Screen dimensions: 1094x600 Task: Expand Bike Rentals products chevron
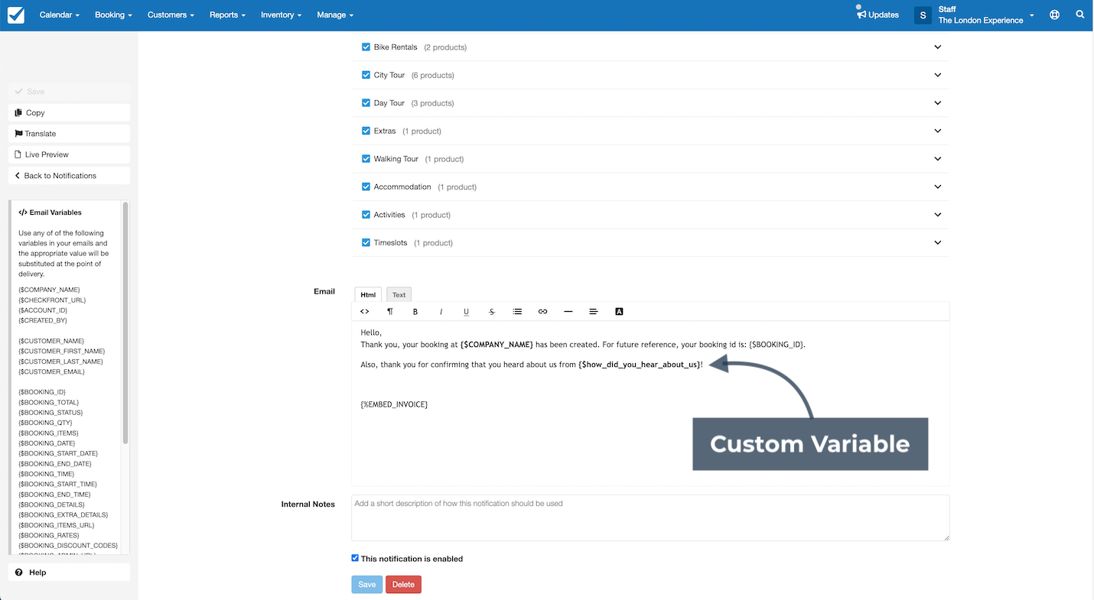[938, 47]
